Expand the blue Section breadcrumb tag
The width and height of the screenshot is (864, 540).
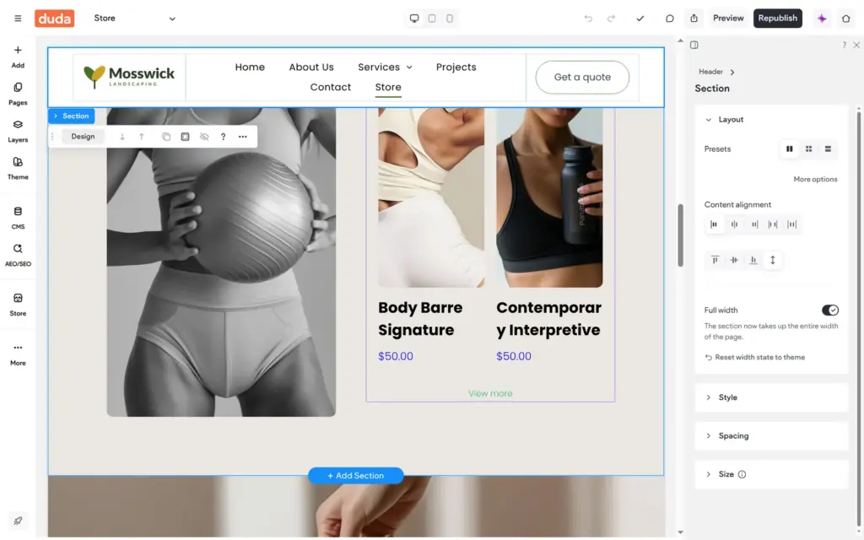click(x=71, y=116)
